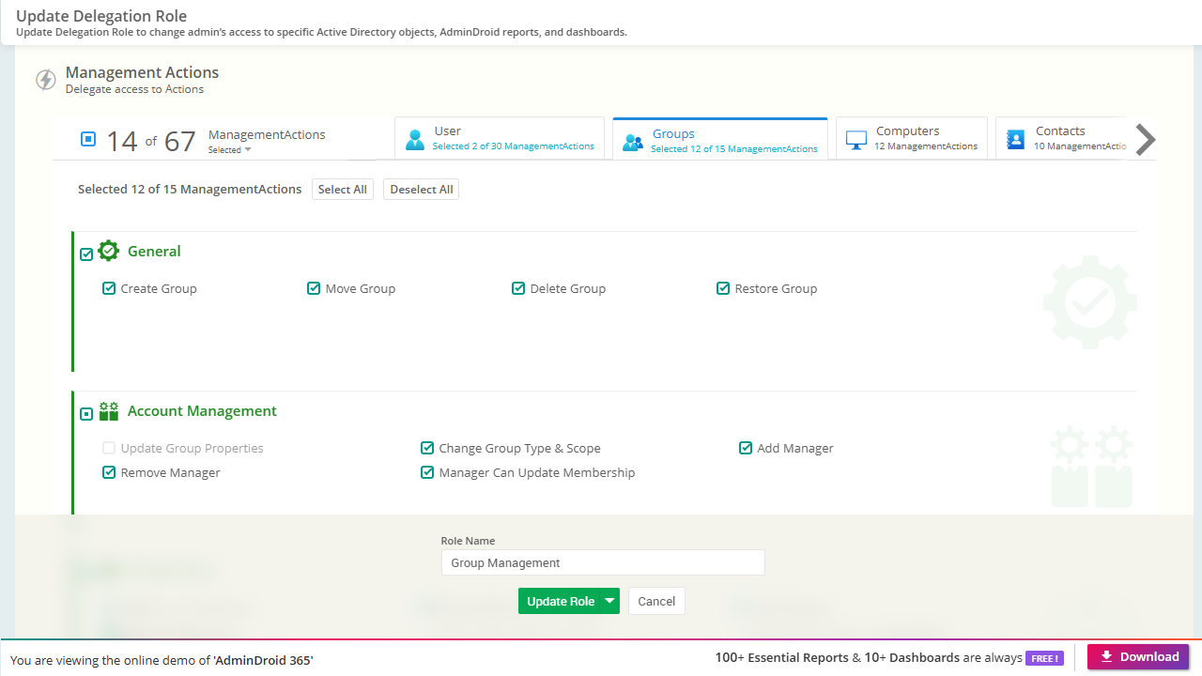Screen dimensions: 1202x676
Task: Switch to the User tab
Action: click(x=500, y=139)
